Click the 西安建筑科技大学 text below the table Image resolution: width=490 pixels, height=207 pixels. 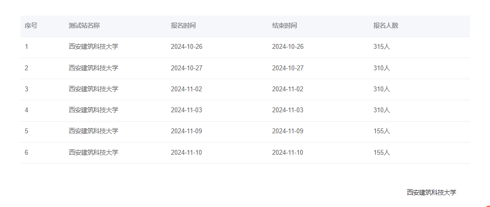pos(431,192)
